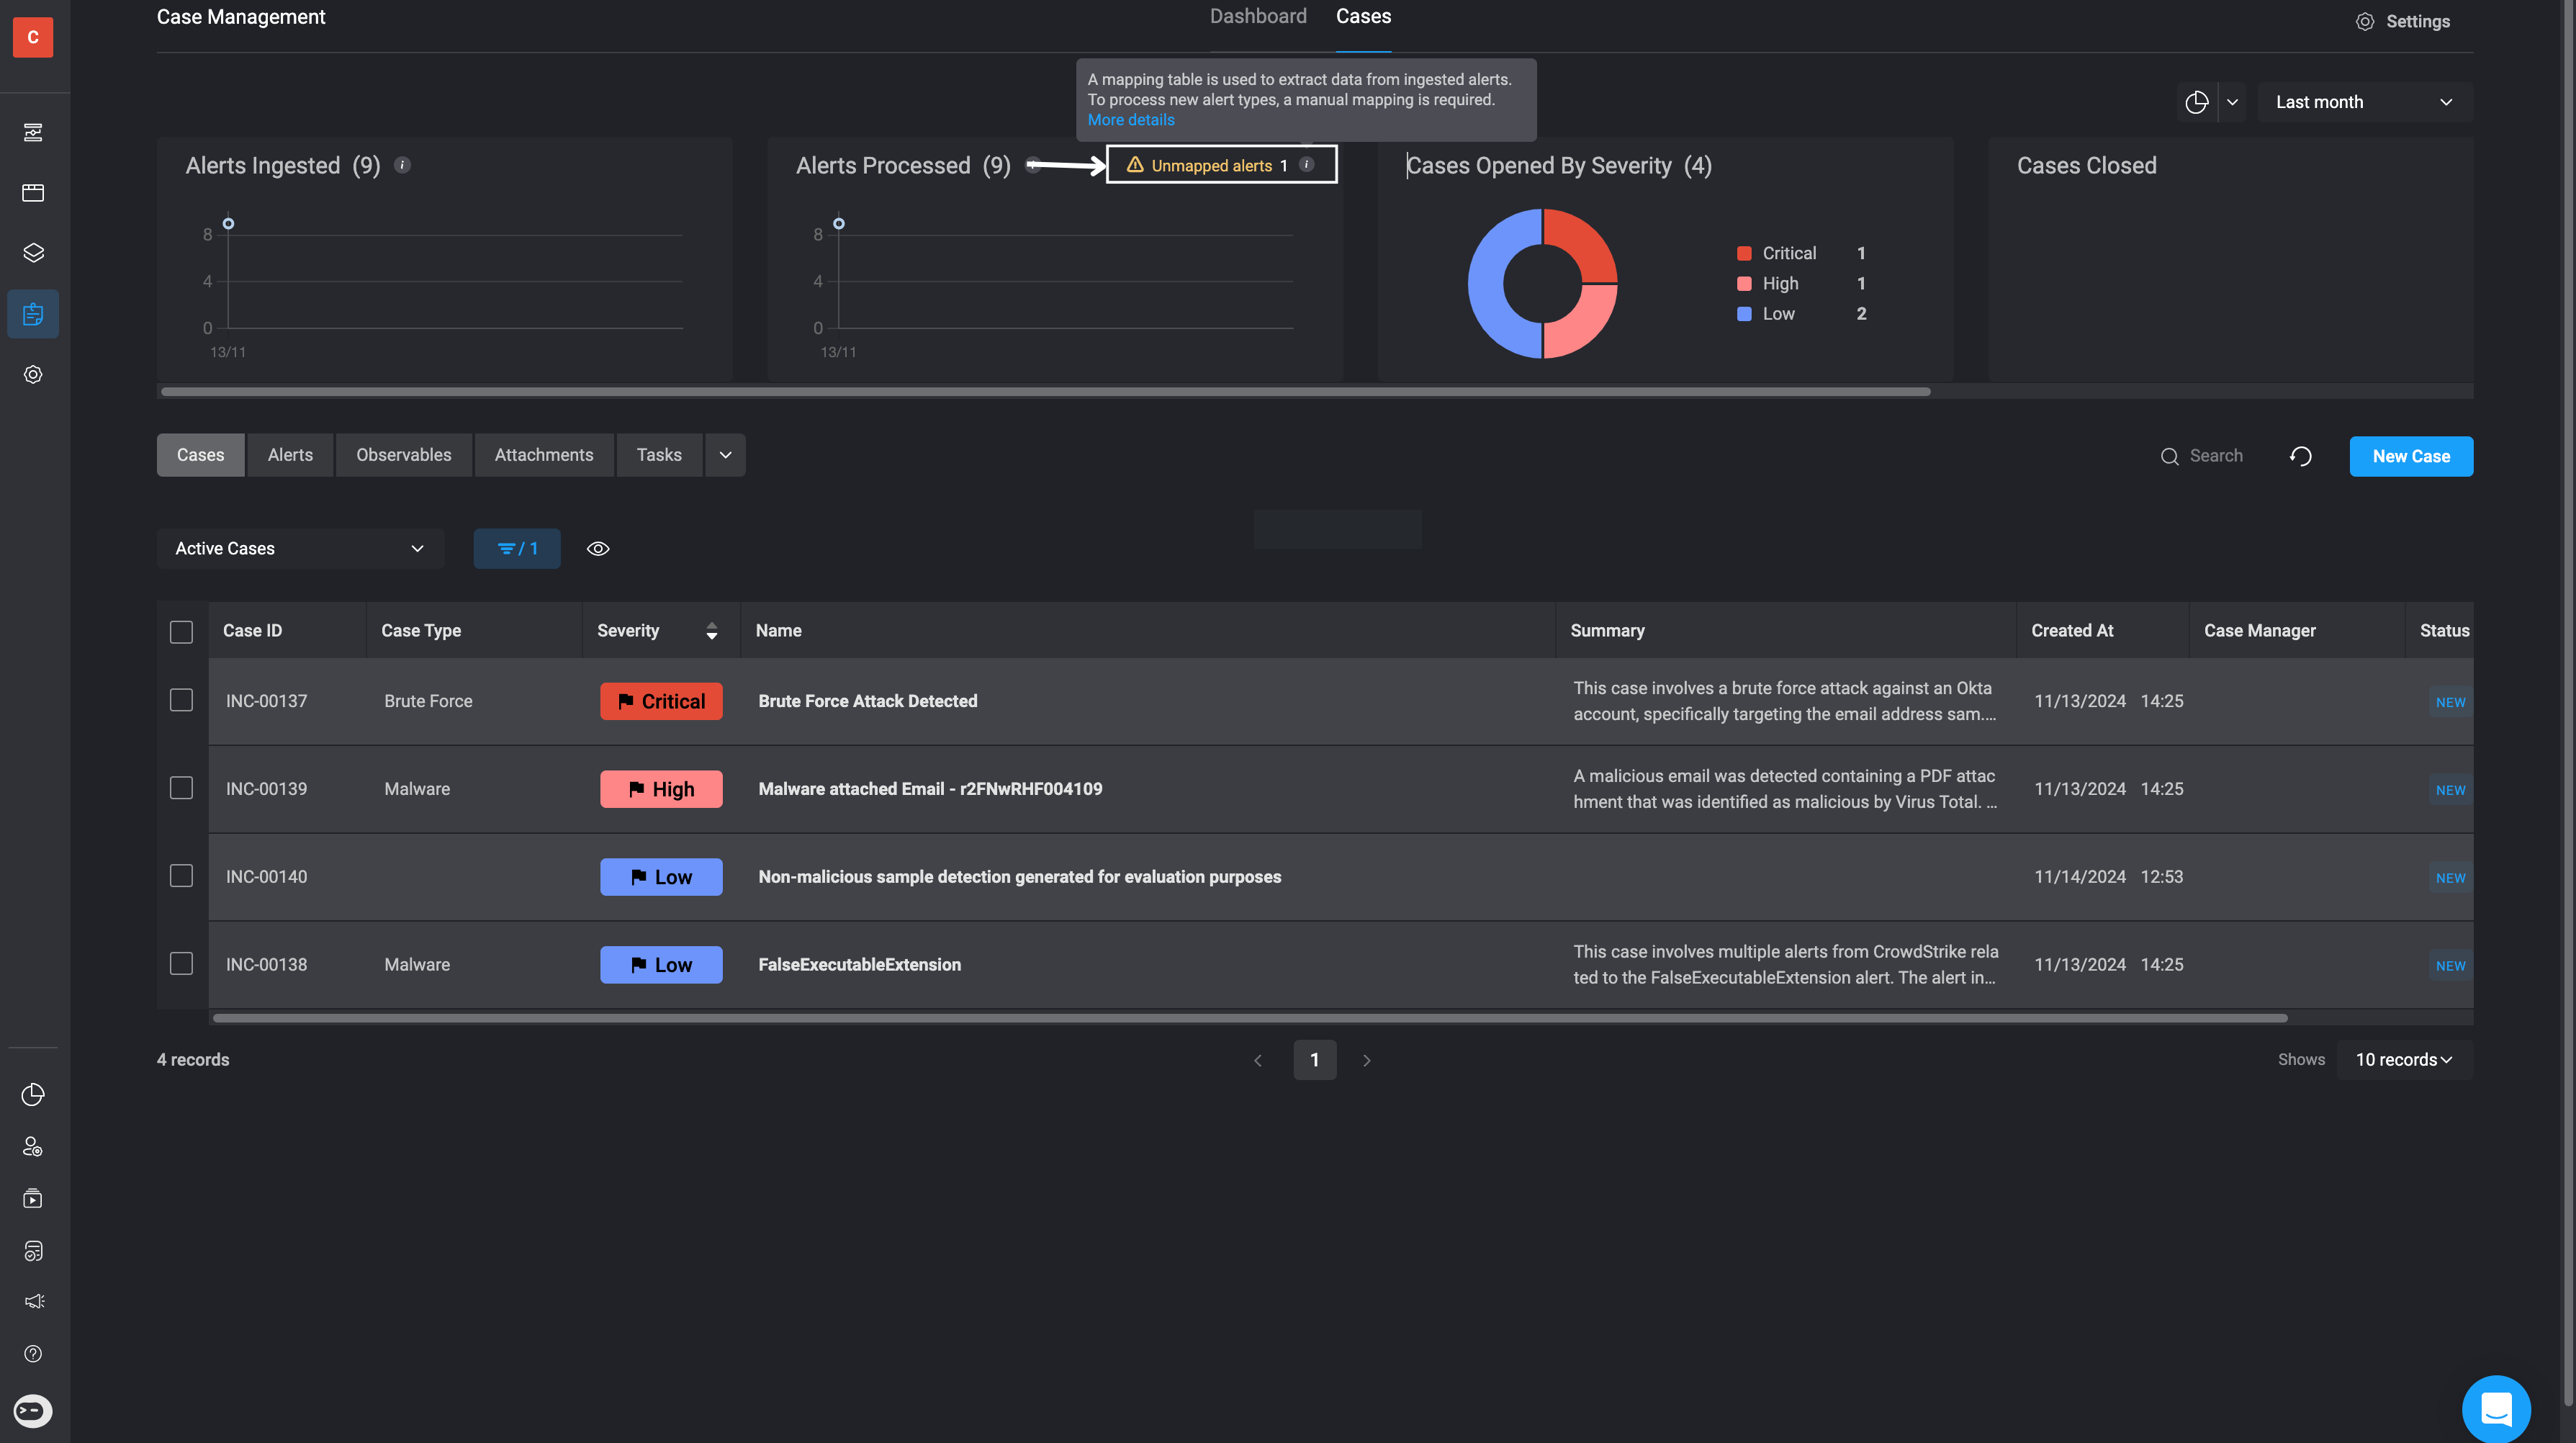Expand chart type chevron beside pie icon
Image resolution: width=2576 pixels, height=1443 pixels.
click(x=2232, y=102)
